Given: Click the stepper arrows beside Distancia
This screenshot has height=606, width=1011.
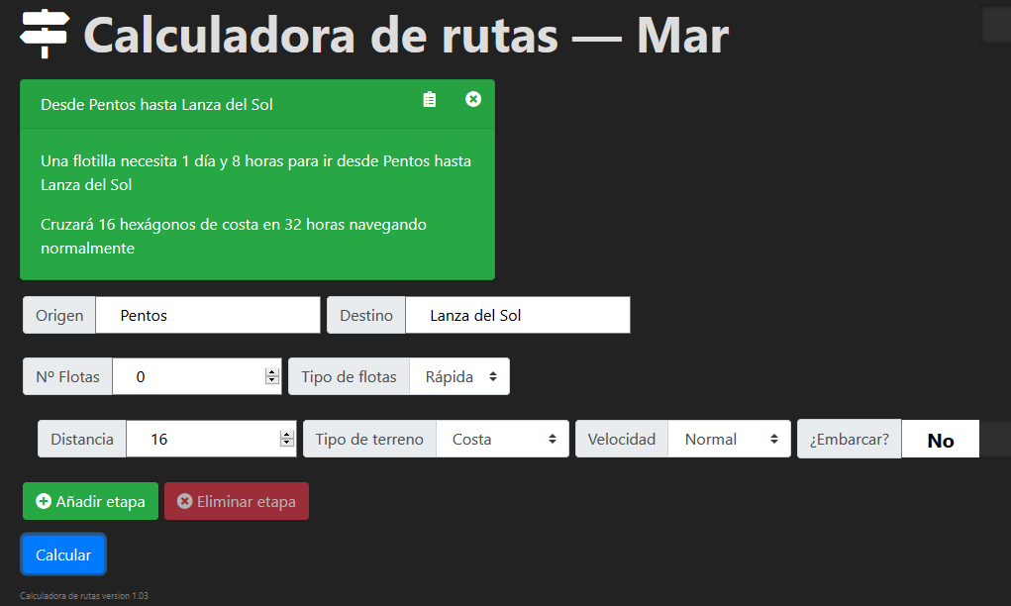Looking at the screenshot, I should click(x=287, y=439).
